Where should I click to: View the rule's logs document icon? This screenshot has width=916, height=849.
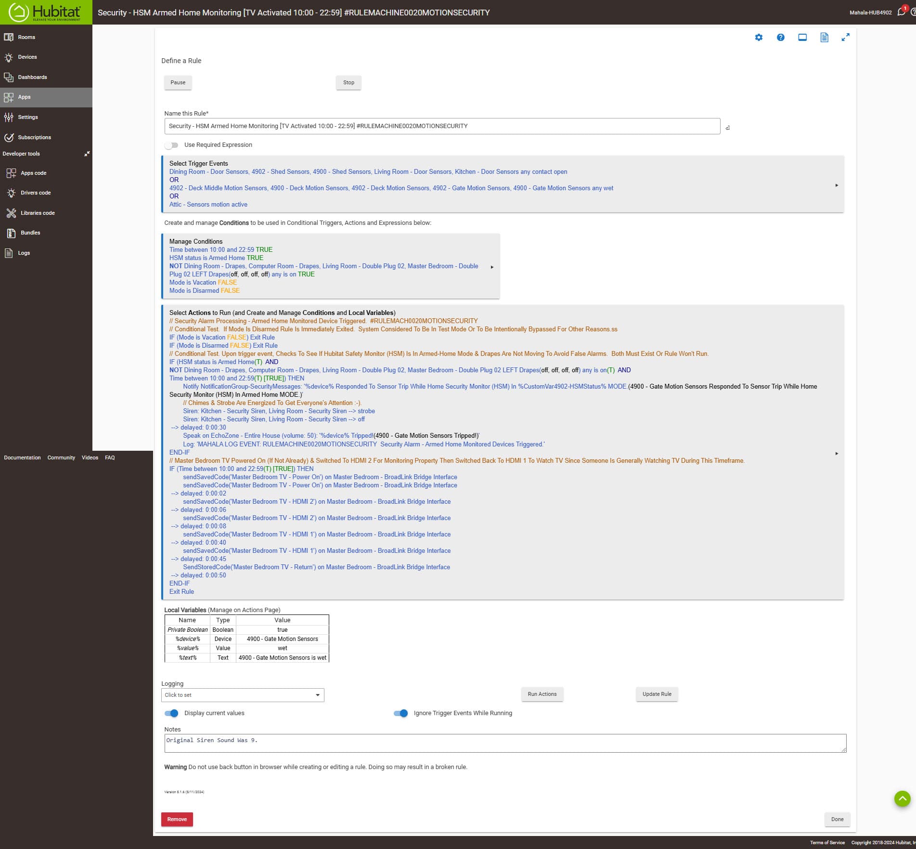824,38
